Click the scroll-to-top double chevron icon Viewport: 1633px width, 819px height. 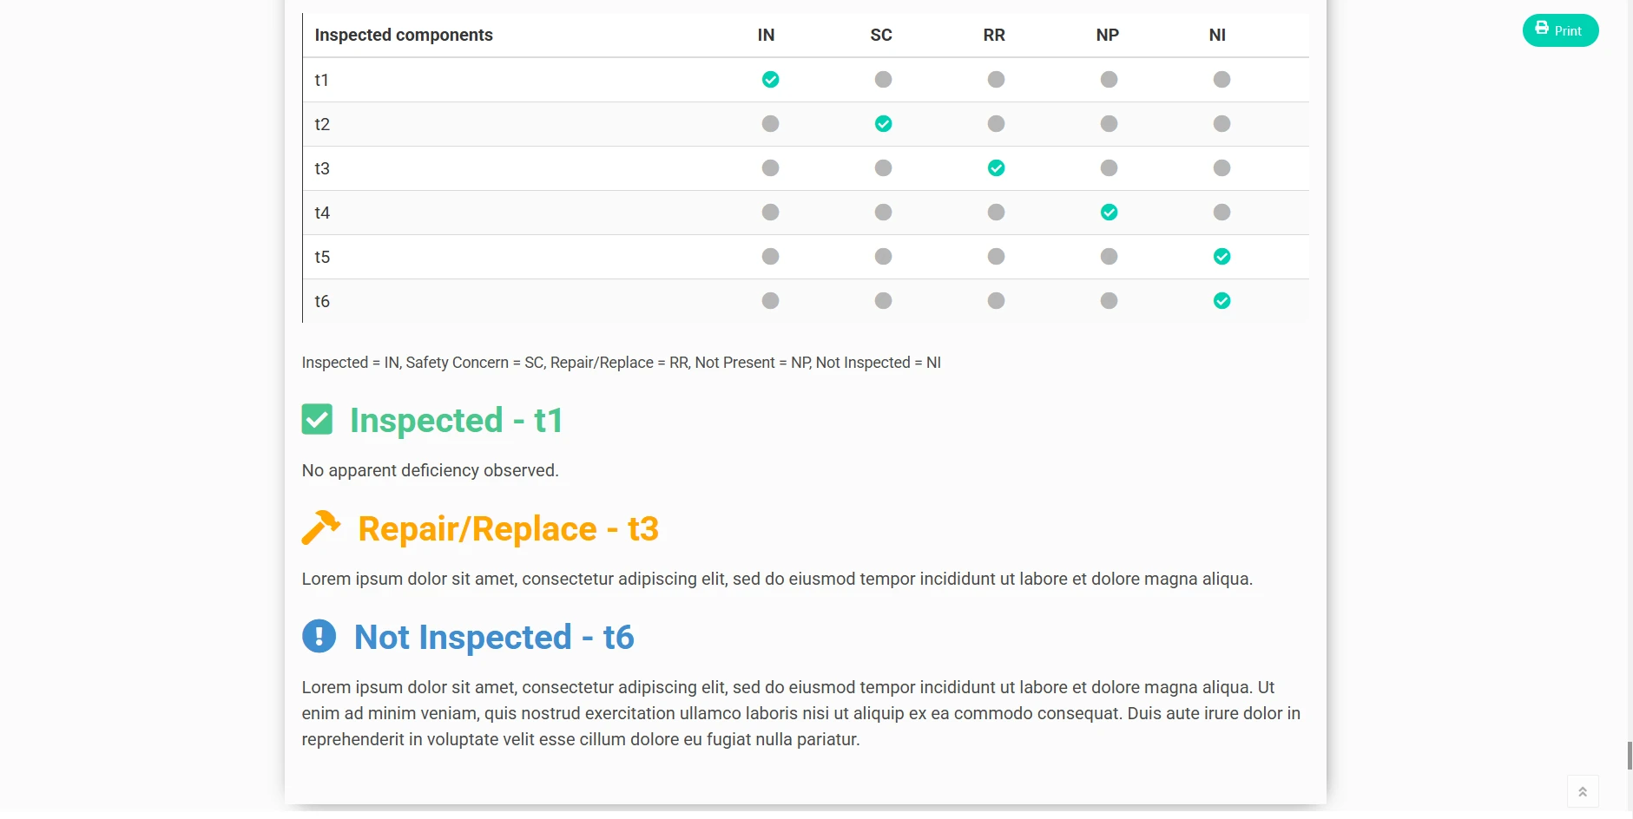coord(1582,791)
